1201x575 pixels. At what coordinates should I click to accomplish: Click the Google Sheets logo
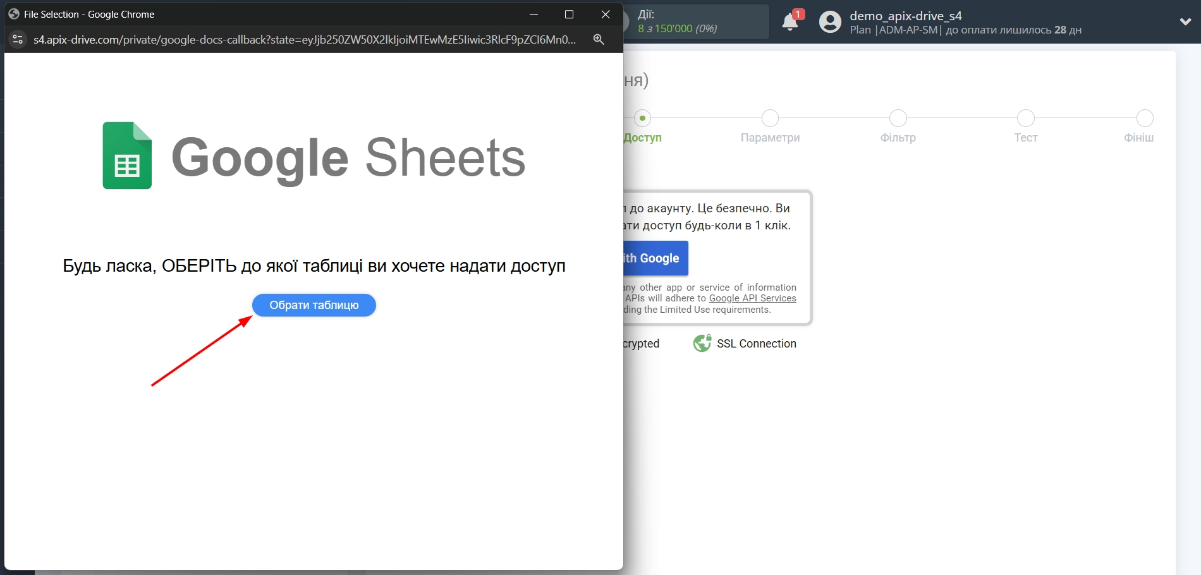[x=126, y=155]
